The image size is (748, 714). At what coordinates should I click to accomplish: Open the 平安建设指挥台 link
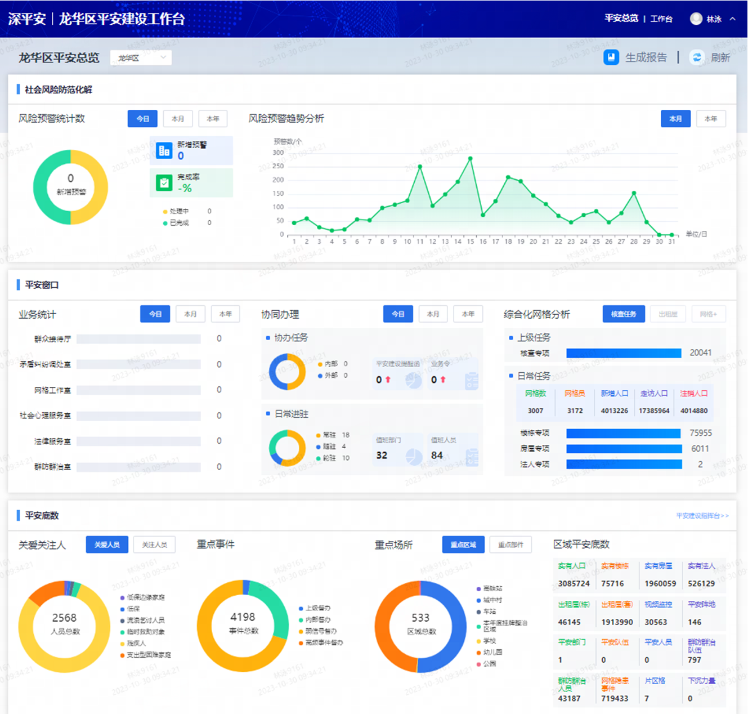tap(702, 516)
